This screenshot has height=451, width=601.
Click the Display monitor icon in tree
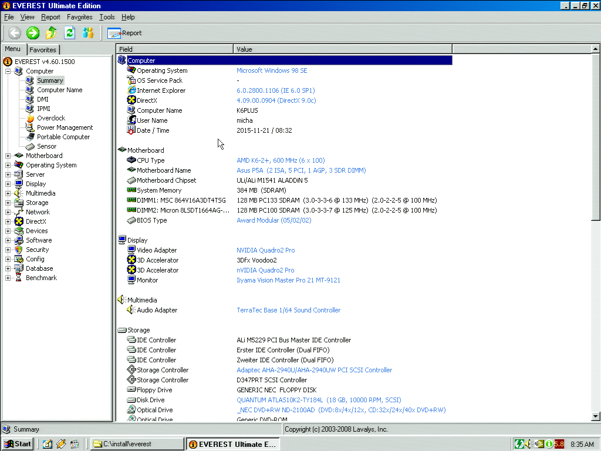click(18, 184)
